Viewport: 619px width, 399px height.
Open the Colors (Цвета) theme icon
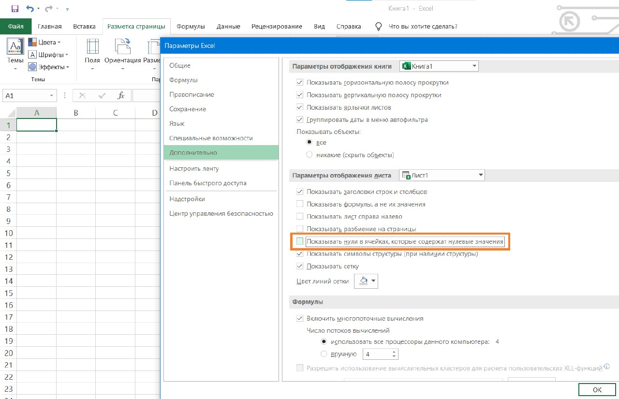pos(33,42)
